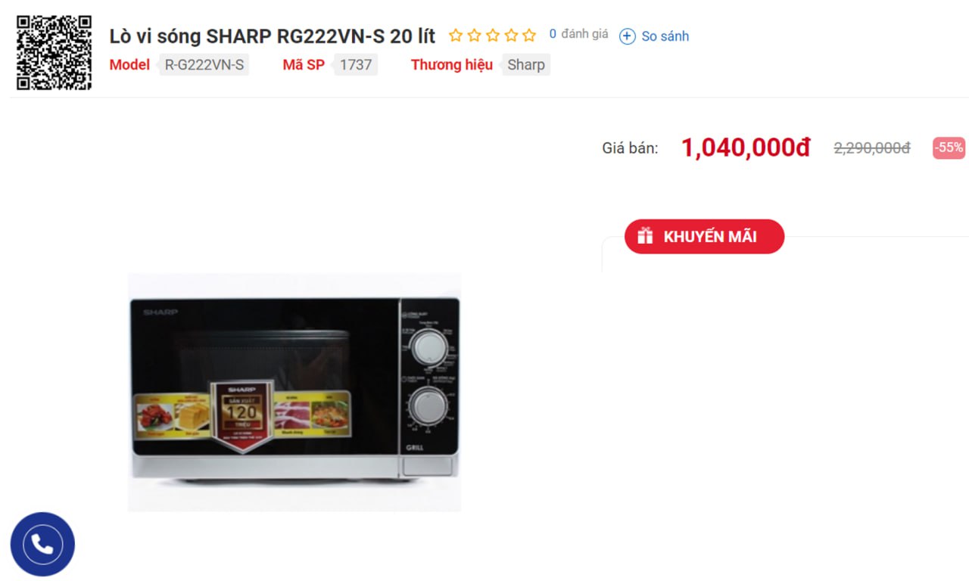The height and width of the screenshot is (581, 969).
Task: Open the Sharp microwave product image
Action: (x=294, y=392)
